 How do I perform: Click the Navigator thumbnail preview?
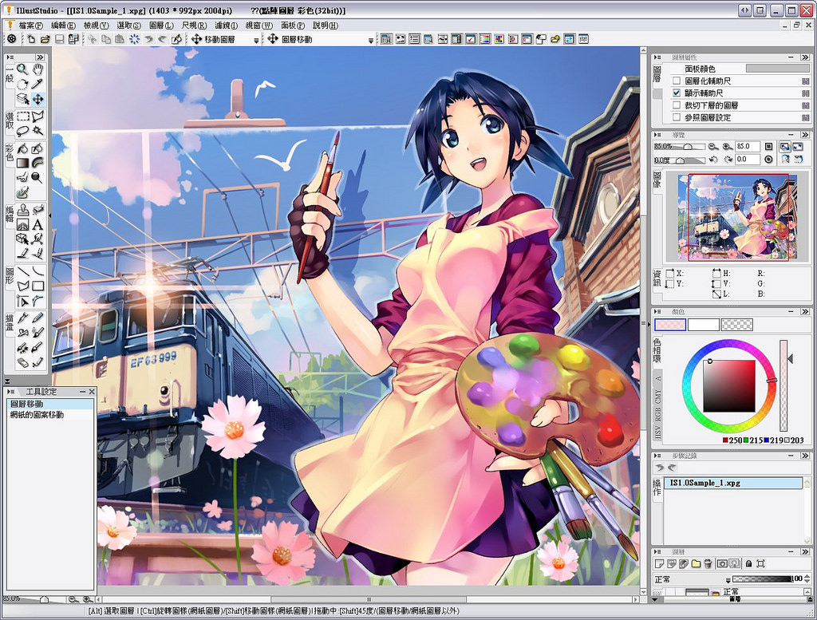pyautogui.click(x=737, y=217)
